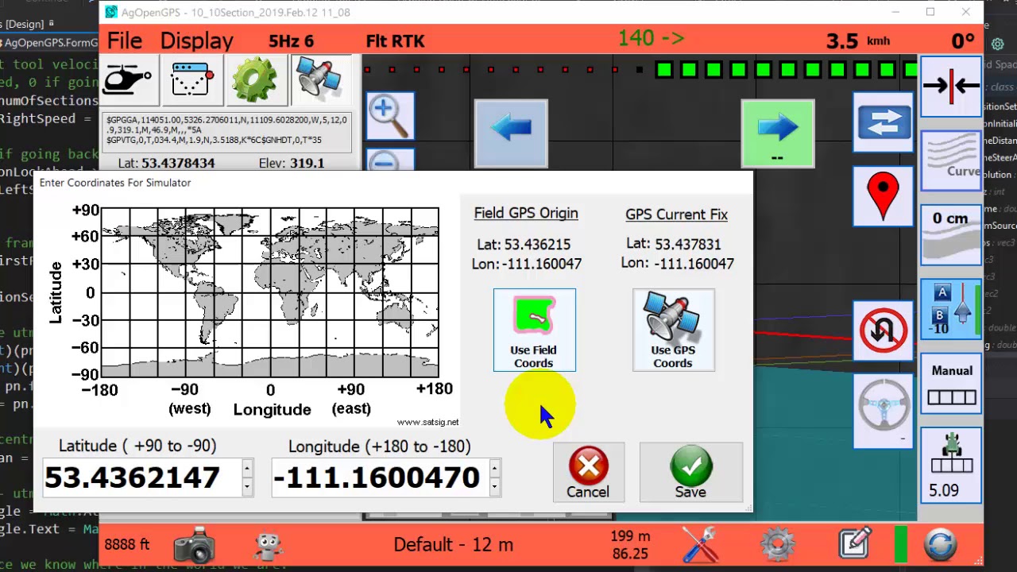The image size is (1017, 572).
Task: Toggle the auto section tractor button
Action: click(x=951, y=465)
